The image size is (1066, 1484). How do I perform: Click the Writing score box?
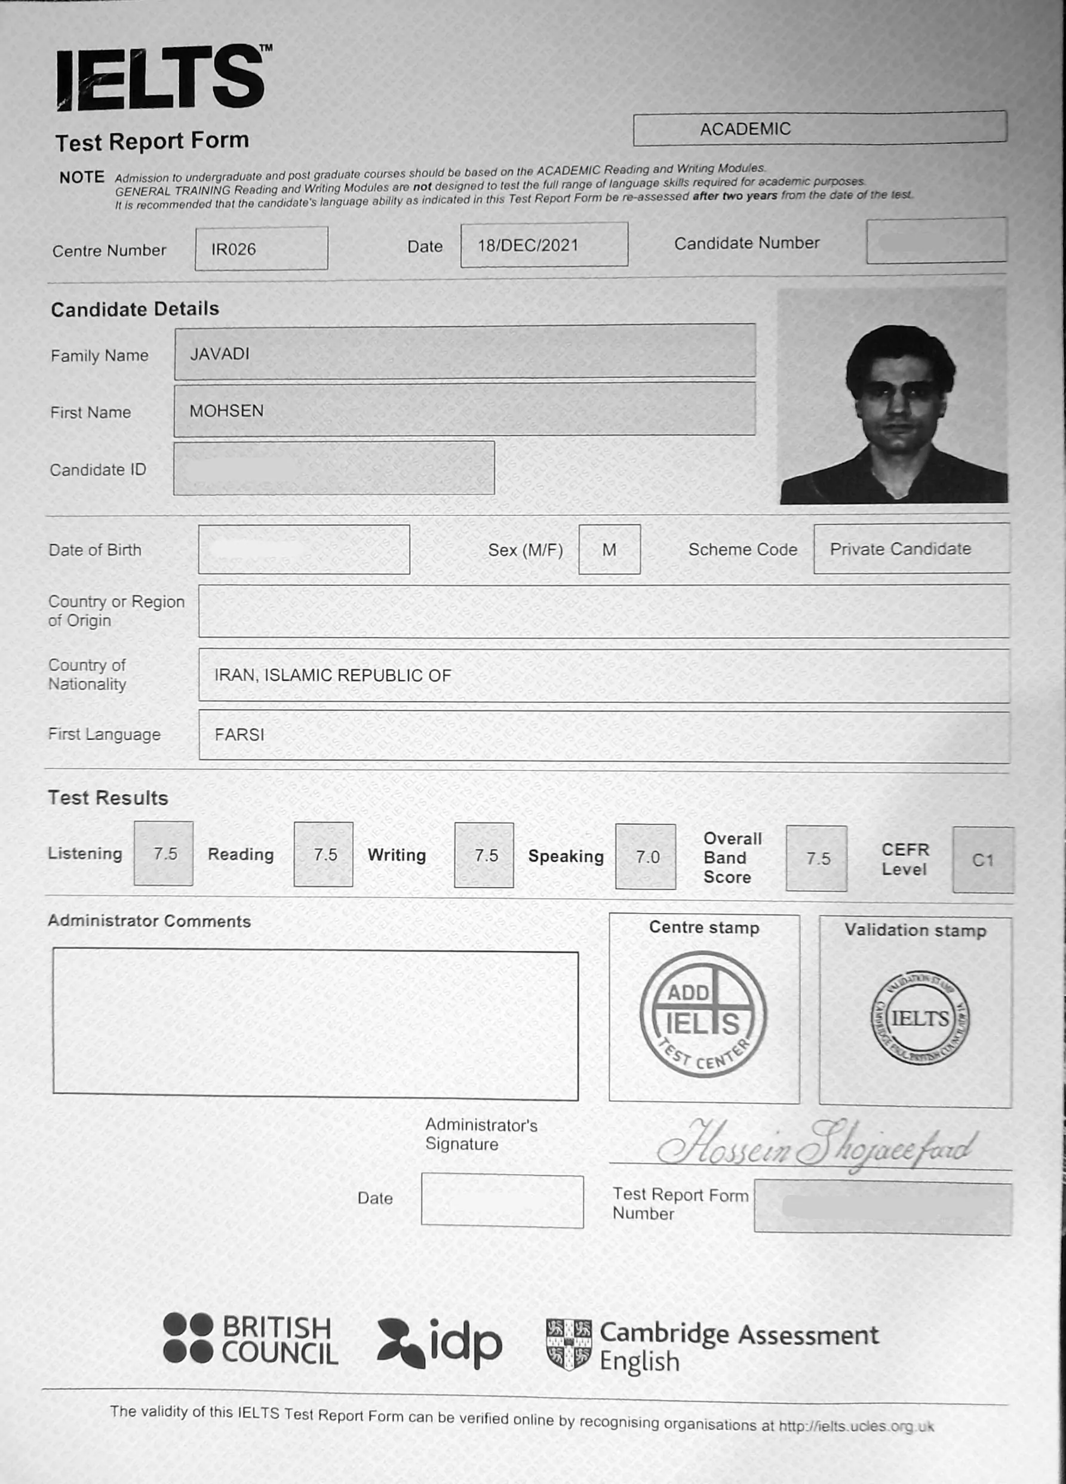tap(484, 855)
